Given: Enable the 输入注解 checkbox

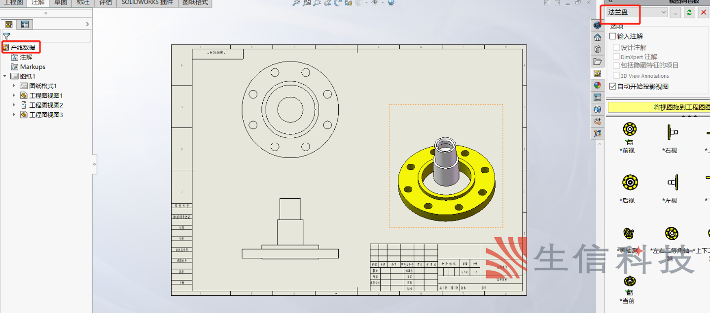Looking at the screenshot, I should [613, 36].
